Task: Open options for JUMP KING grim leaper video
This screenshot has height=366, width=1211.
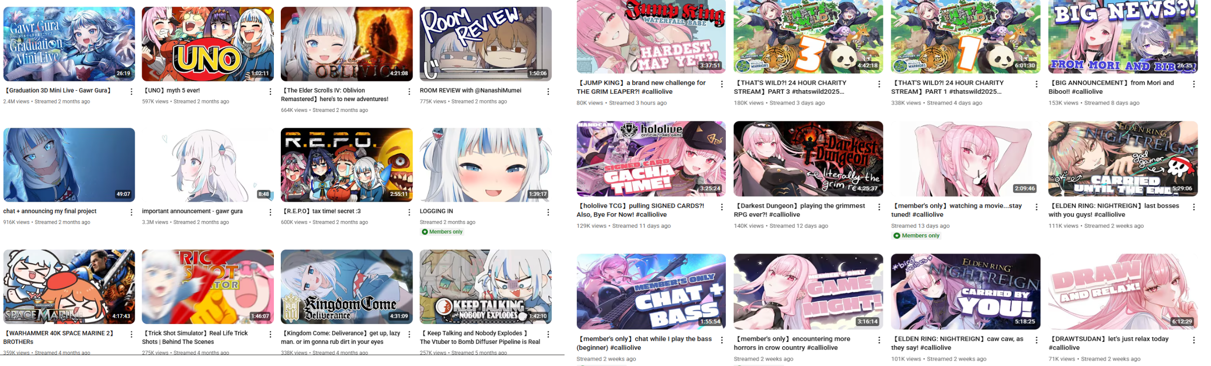Action: (x=722, y=84)
